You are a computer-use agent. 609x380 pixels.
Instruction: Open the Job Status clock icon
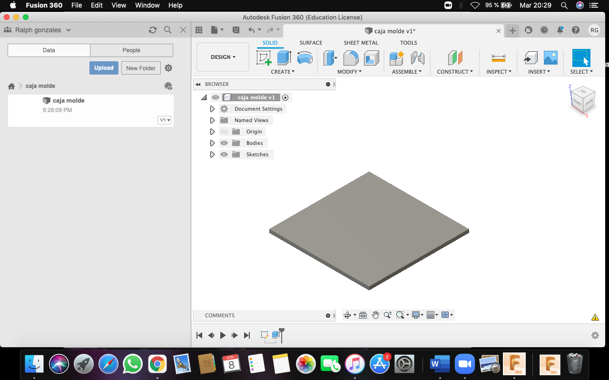[x=544, y=30]
